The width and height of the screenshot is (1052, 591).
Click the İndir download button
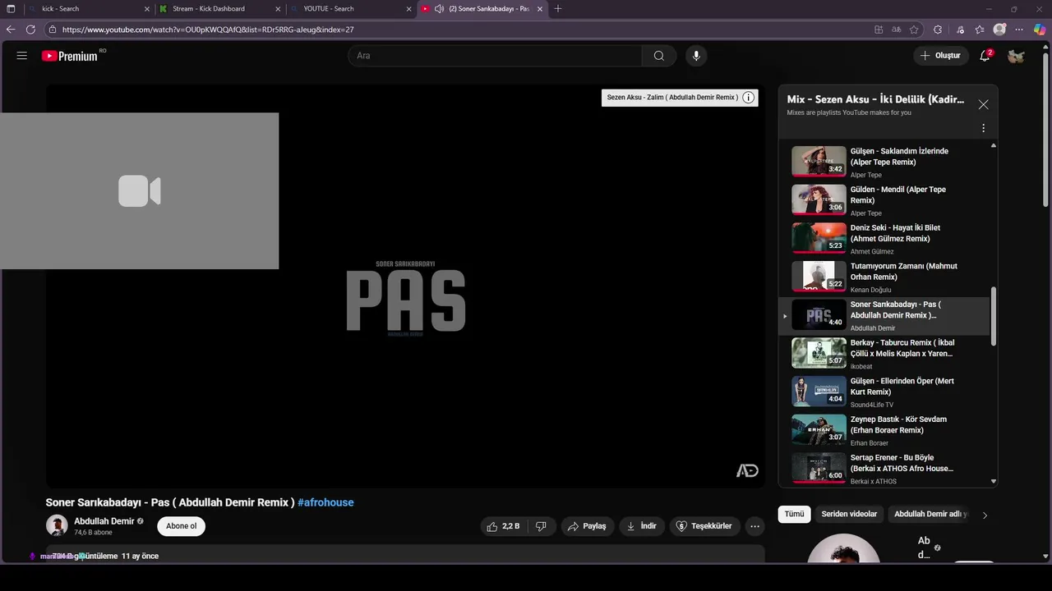[x=642, y=526]
